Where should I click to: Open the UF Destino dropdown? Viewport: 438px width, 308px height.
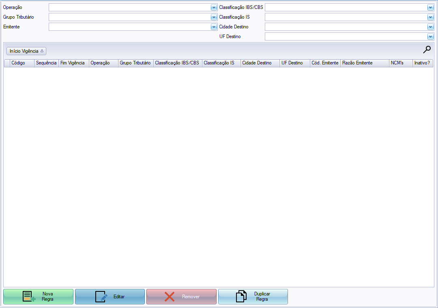430,36
